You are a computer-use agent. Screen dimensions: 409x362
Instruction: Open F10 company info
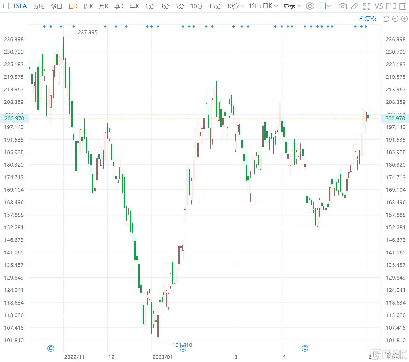tap(391, 6)
